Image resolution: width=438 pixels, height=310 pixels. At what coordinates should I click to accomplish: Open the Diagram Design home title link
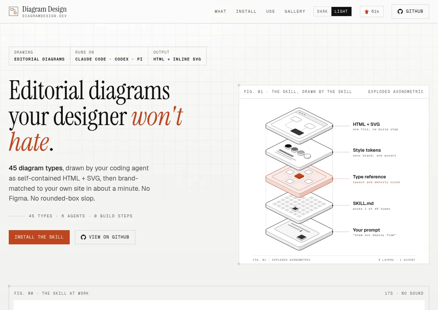[x=45, y=9]
